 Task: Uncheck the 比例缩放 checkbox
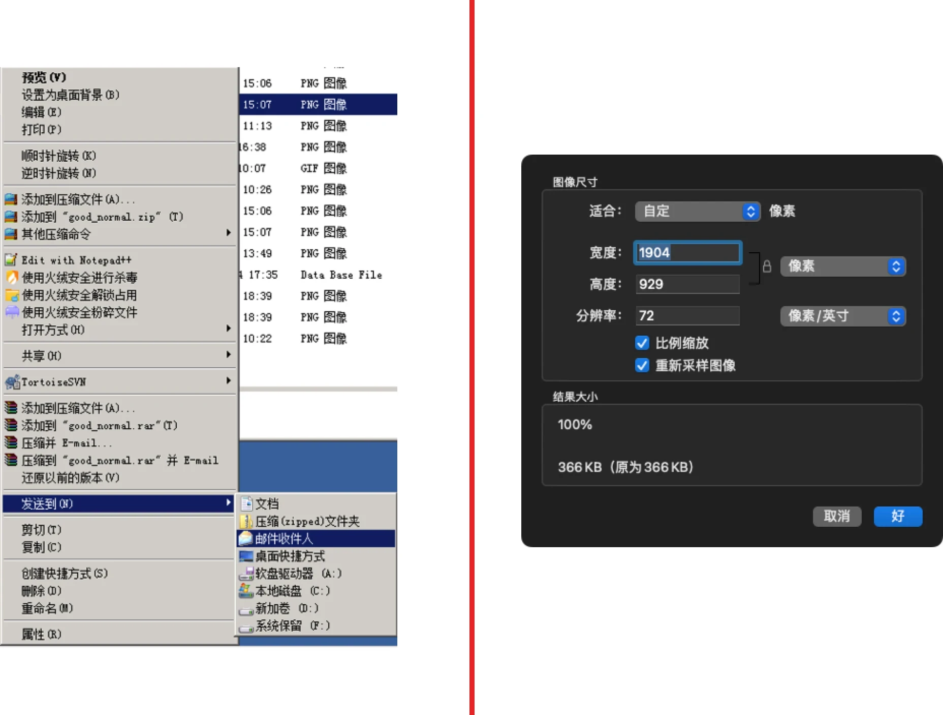(642, 343)
